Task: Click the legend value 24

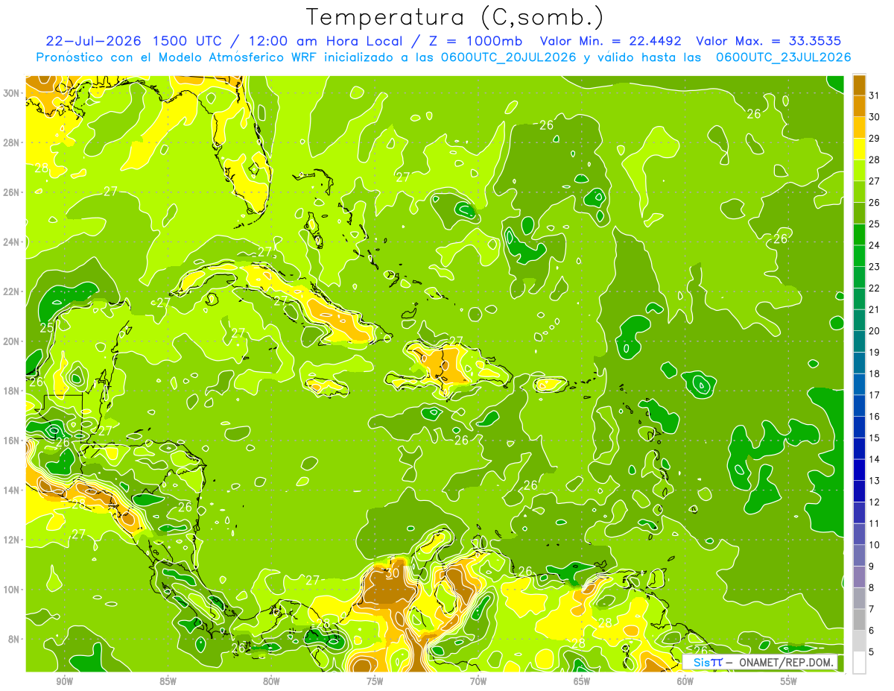Action: [x=875, y=245]
